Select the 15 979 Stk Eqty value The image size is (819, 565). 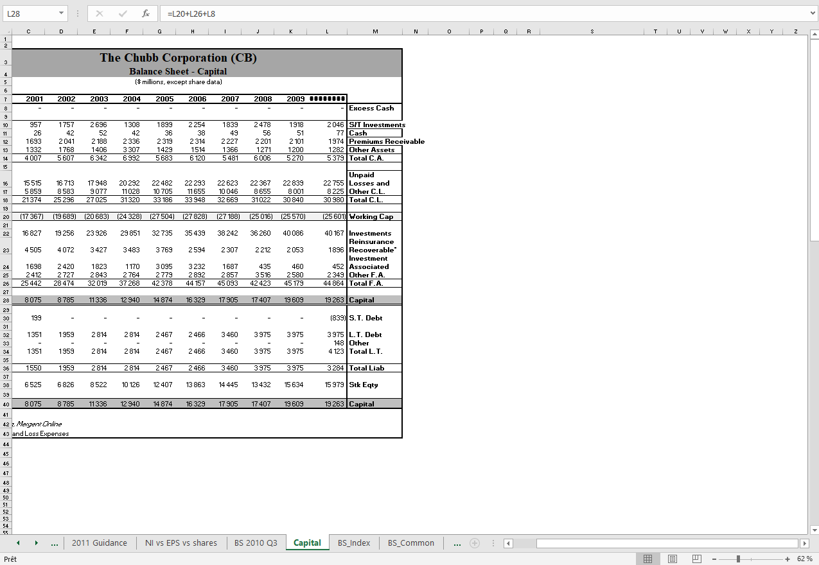tap(334, 385)
